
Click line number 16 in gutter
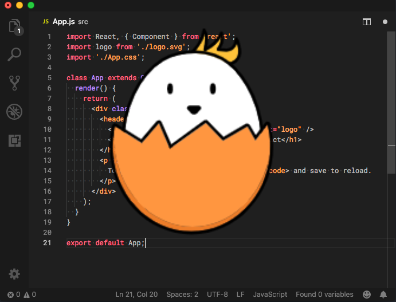point(47,191)
